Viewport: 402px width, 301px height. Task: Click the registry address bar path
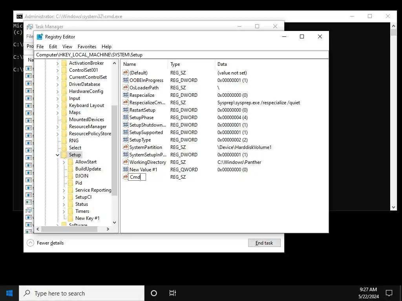181,55
